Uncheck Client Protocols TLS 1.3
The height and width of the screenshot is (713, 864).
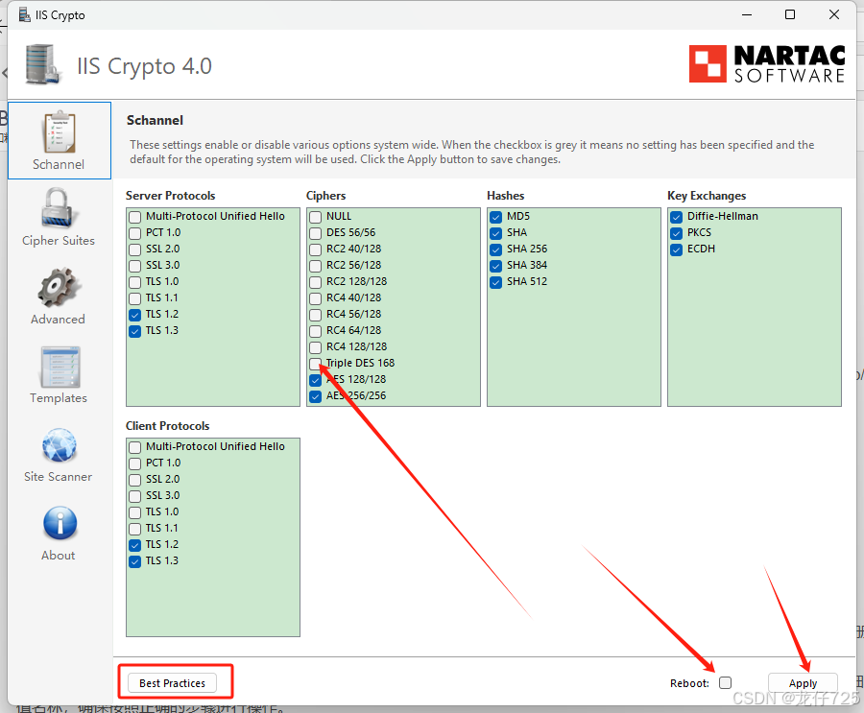pyautogui.click(x=135, y=562)
